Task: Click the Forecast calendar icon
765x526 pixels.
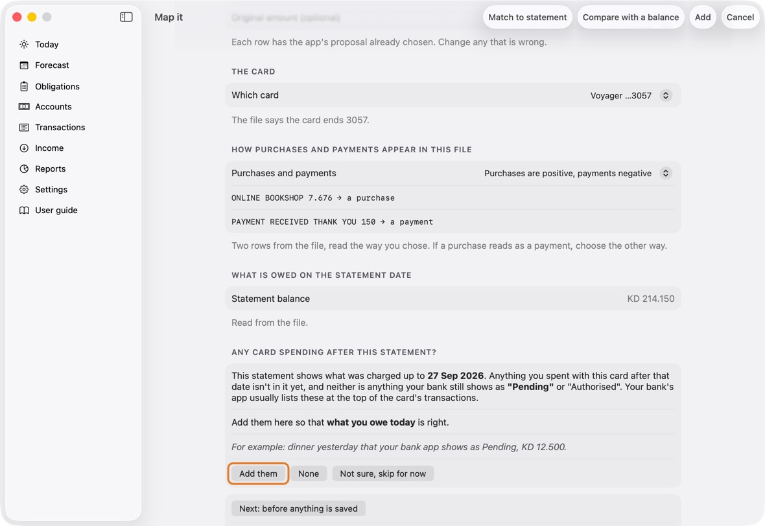Action: coord(24,65)
